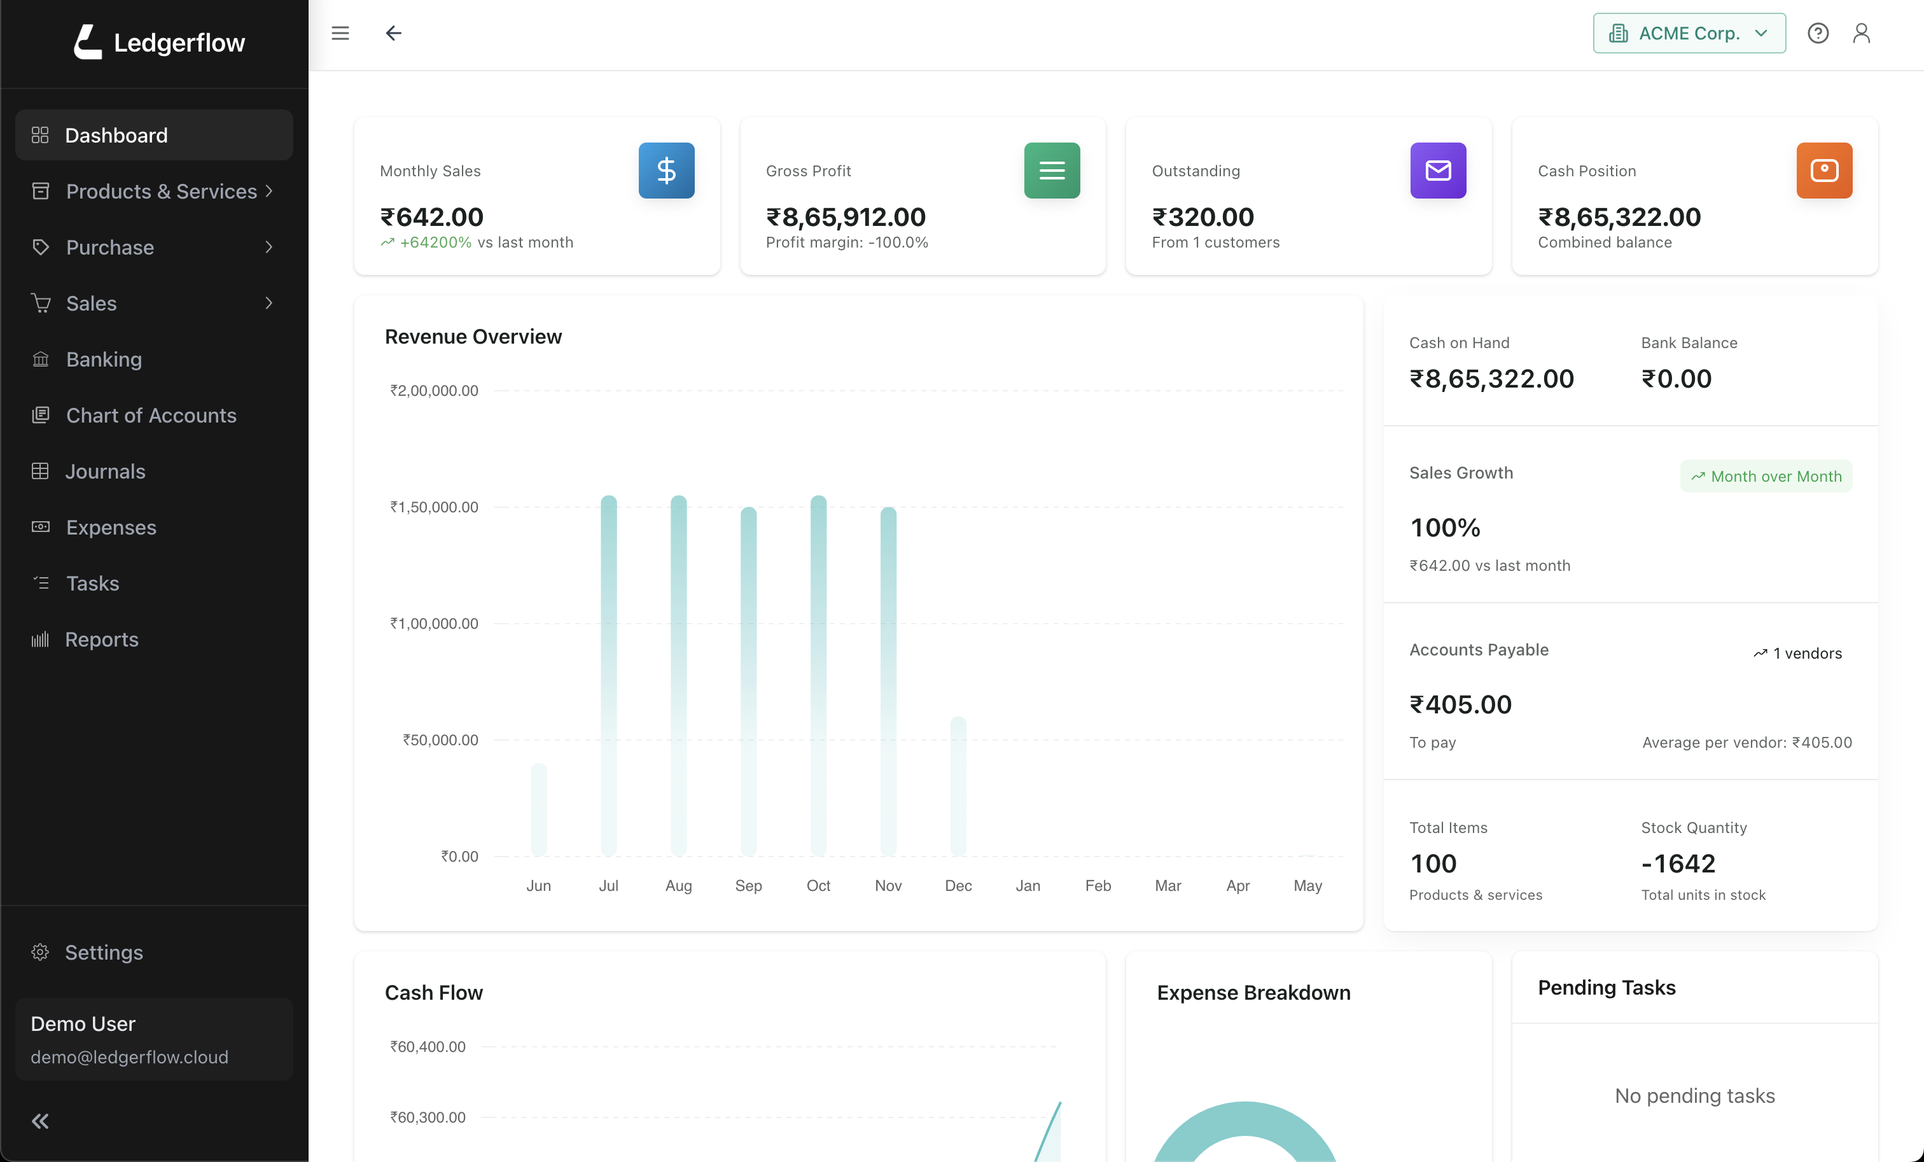Open the Chart of Accounts page
Image resolution: width=1924 pixels, height=1162 pixels.
[x=151, y=416]
